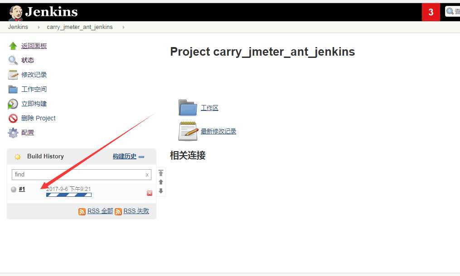Click the grey status ball of build #1
The height and width of the screenshot is (276, 460).
pyautogui.click(x=14, y=189)
